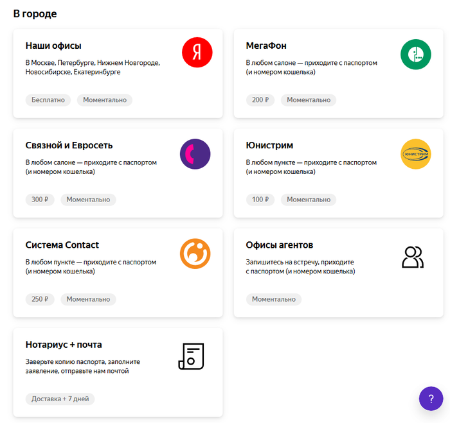450x423 pixels.
Task: Click the "Доставка + 7 дней" tag
Action: [x=60, y=399]
